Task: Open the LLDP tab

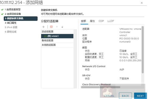Action: (x=111, y=21)
